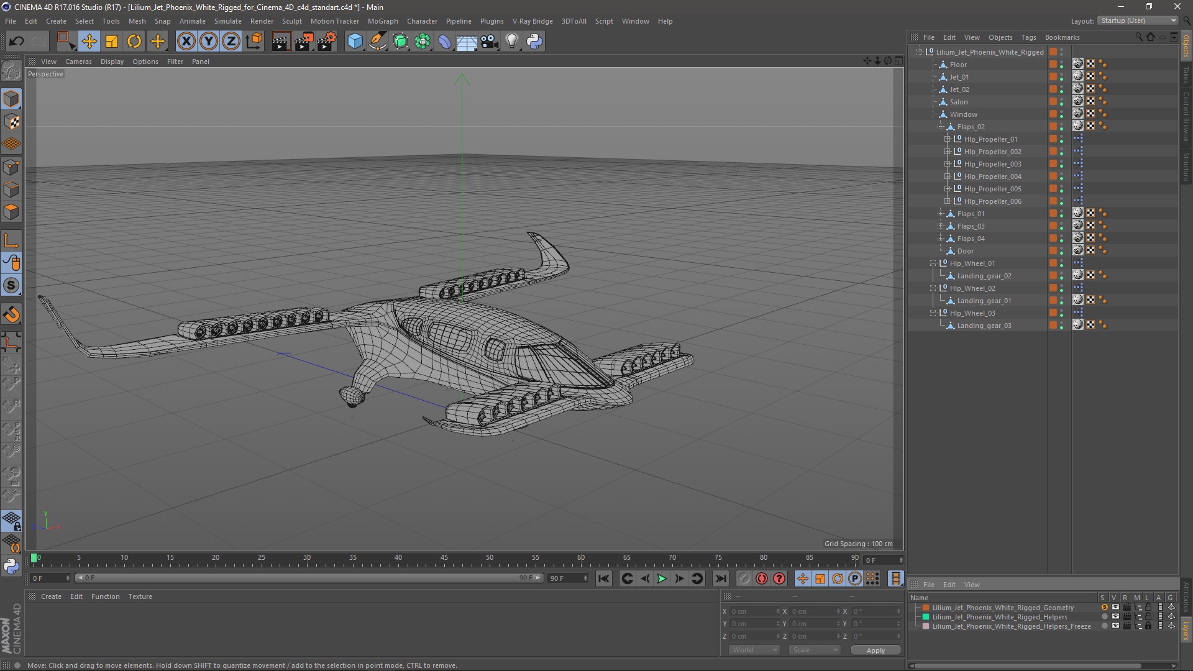1193x671 pixels.
Task: Toggle the solo dot for the Helpers layer
Action: (x=1104, y=617)
